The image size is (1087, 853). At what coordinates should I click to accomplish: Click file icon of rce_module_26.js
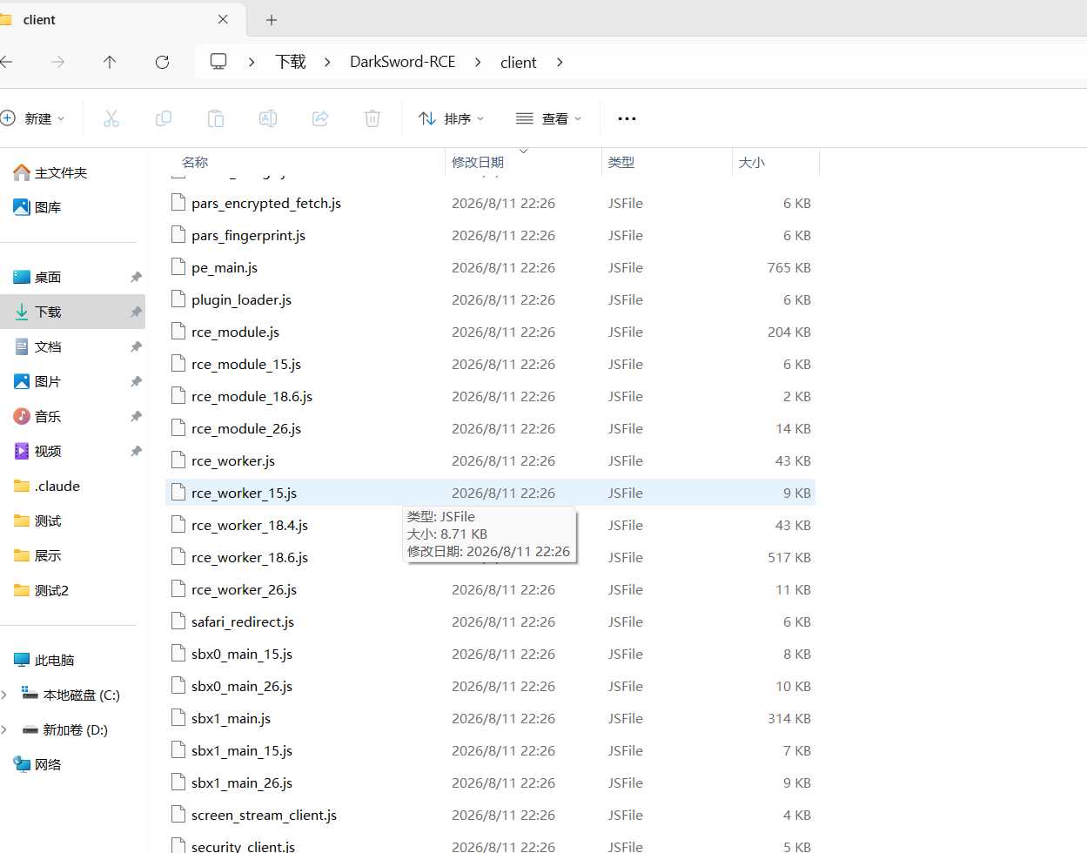click(x=178, y=427)
